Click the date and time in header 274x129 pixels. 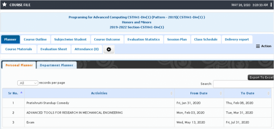pyautogui.click(x=250, y=5)
